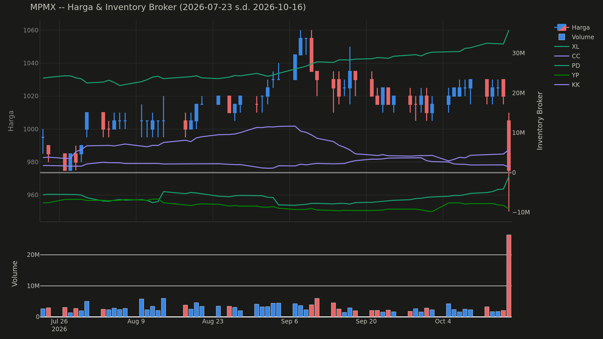Click the 980 price tick label
Viewport: 603px width, 339px height.
pyautogui.click(x=33, y=162)
